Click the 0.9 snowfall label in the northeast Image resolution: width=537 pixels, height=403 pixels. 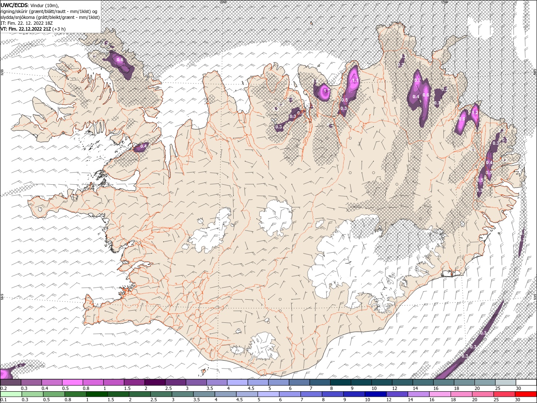(x=462, y=119)
